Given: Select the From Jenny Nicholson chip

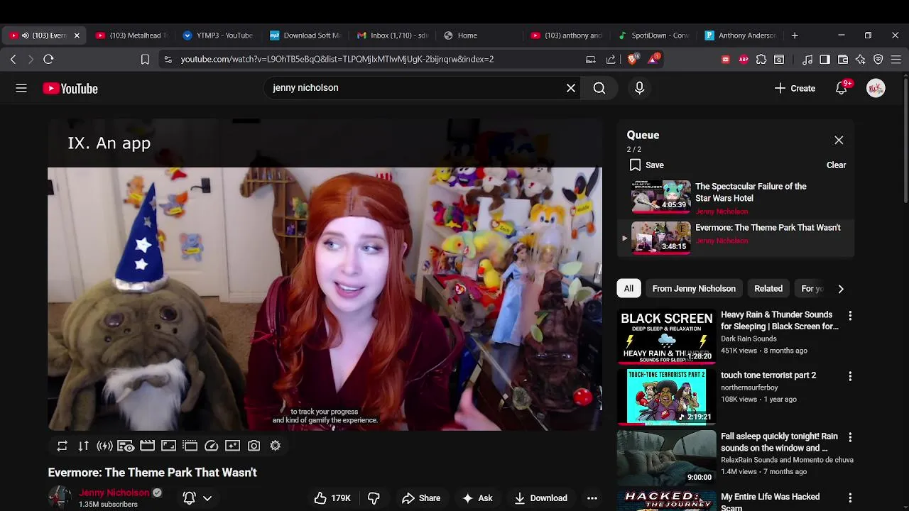Looking at the screenshot, I should click(x=694, y=289).
